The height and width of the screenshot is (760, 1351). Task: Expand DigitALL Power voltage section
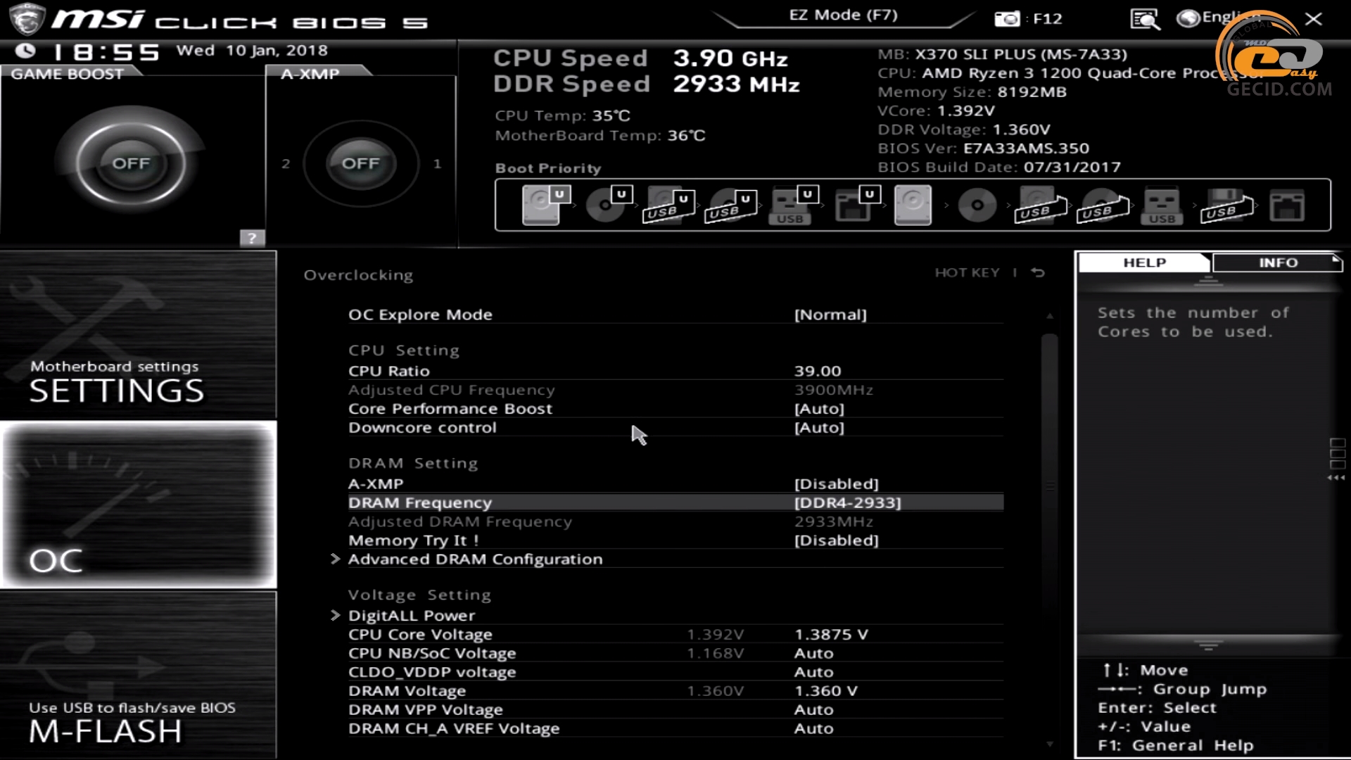pyautogui.click(x=411, y=615)
